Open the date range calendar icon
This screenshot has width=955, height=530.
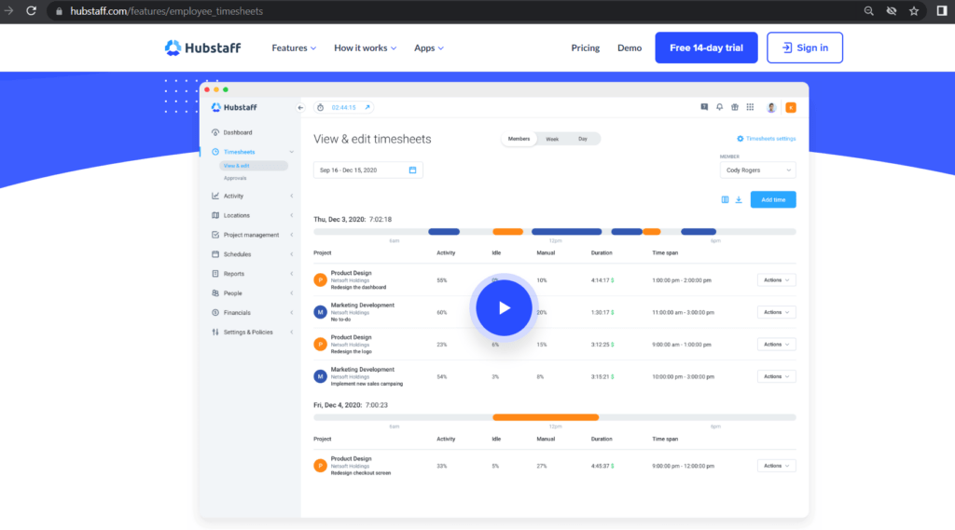(412, 170)
